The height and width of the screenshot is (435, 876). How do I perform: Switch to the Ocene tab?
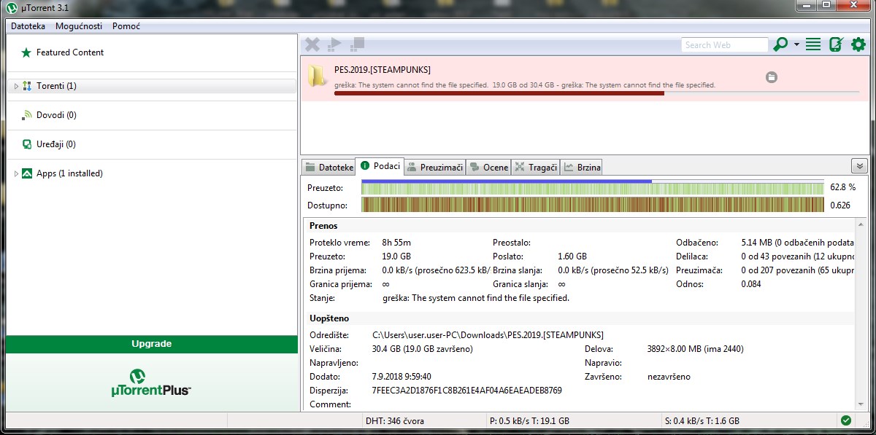tap(488, 167)
